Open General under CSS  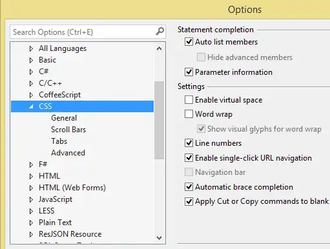pos(64,118)
